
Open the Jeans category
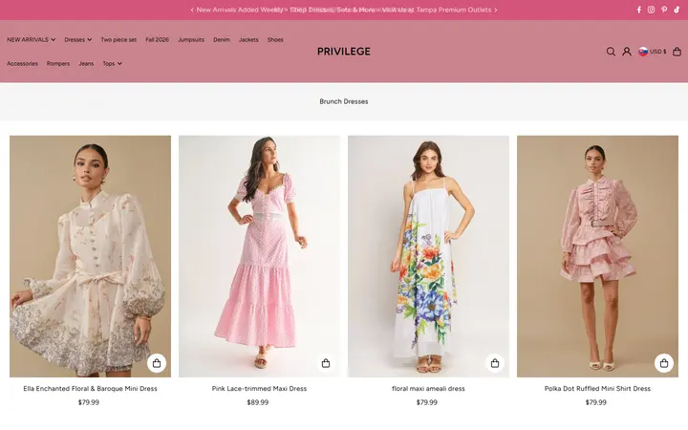pos(86,64)
